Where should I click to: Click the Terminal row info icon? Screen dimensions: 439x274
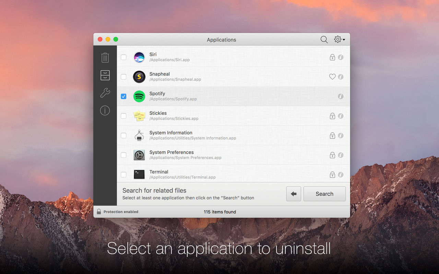pos(341,175)
